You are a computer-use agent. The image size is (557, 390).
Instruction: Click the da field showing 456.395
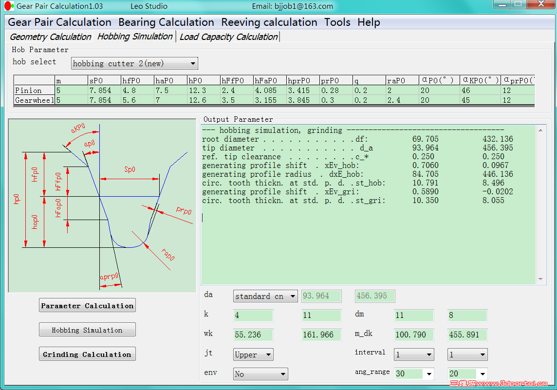[x=374, y=296]
